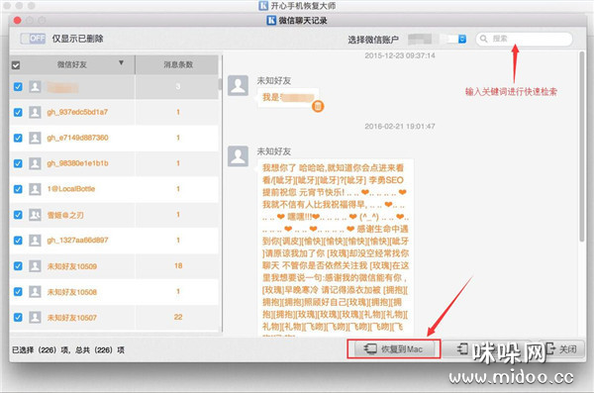594x393 pixels.
Task: Click the magnifier icon in search box
Action: coord(484,39)
